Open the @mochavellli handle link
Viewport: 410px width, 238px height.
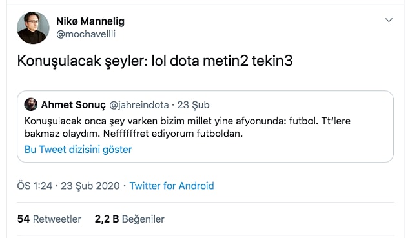86,34
